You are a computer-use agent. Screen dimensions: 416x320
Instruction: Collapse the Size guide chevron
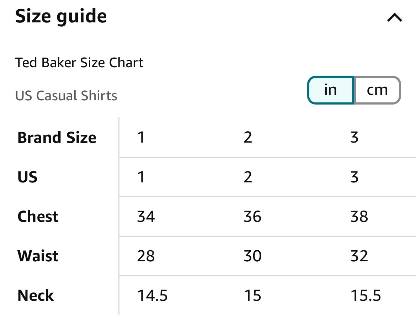pyautogui.click(x=395, y=17)
